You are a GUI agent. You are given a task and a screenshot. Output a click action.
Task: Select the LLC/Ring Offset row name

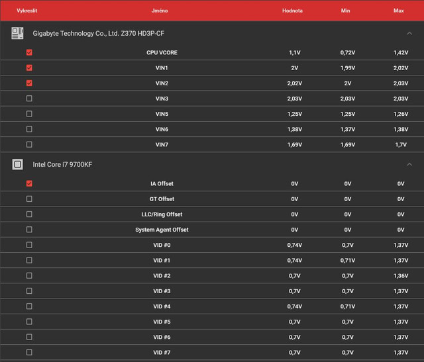point(162,214)
